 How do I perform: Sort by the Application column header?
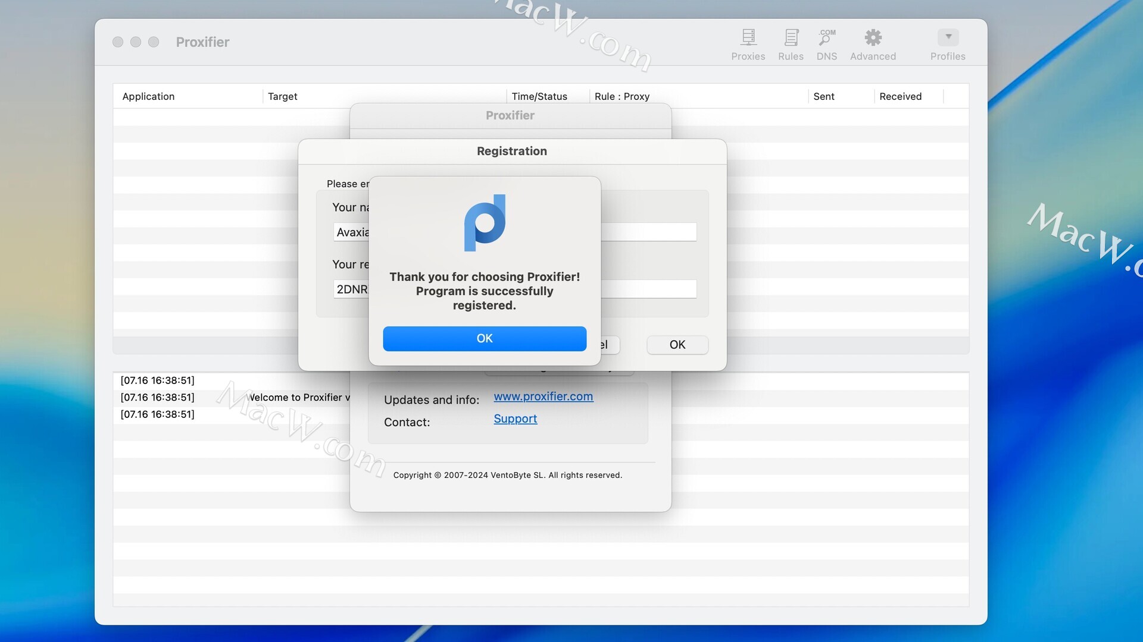coord(148,96)
